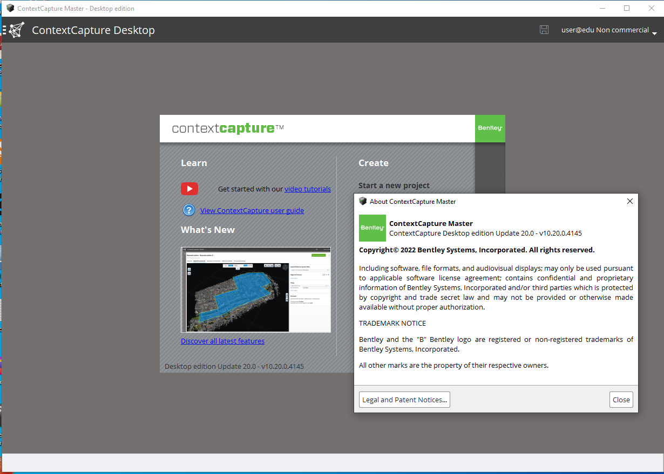
Task: Click the Close button in About dialog
Action: pyautogui.click(x=621, y=400)
